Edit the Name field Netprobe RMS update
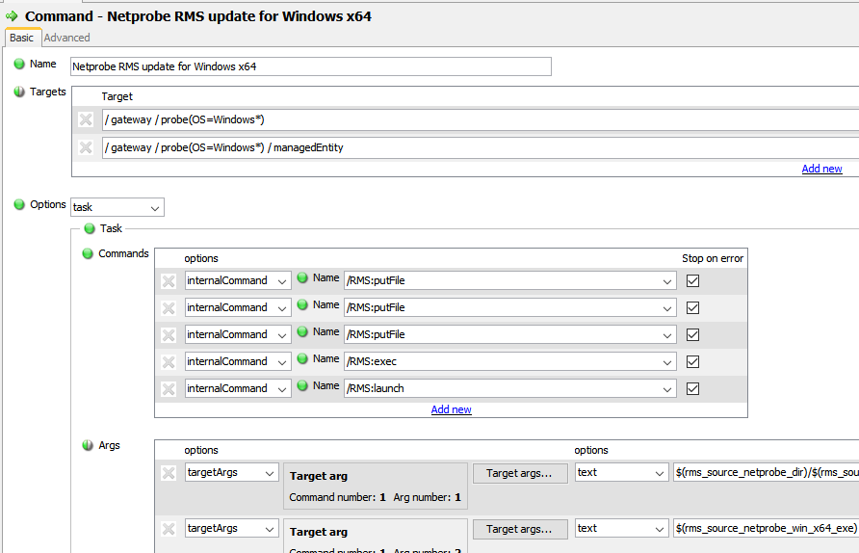This screenshot has height=553, width=859. (x=311, y=66)
